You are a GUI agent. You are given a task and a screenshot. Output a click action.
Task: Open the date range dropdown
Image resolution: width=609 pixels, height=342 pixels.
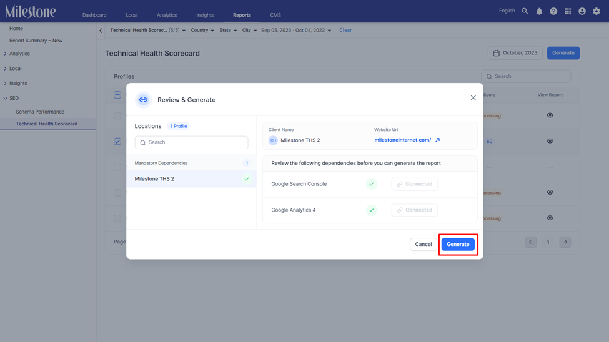(x=296, y=31)
